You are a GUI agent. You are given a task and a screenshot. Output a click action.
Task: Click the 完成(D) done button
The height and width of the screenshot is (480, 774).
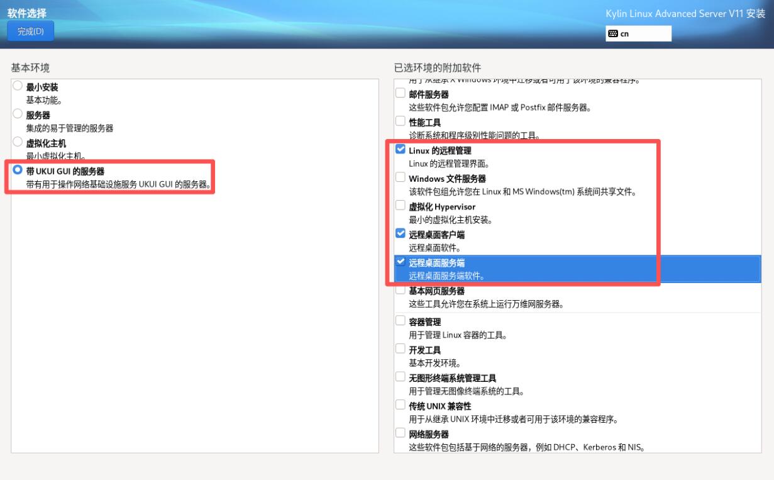click(30, 31)
